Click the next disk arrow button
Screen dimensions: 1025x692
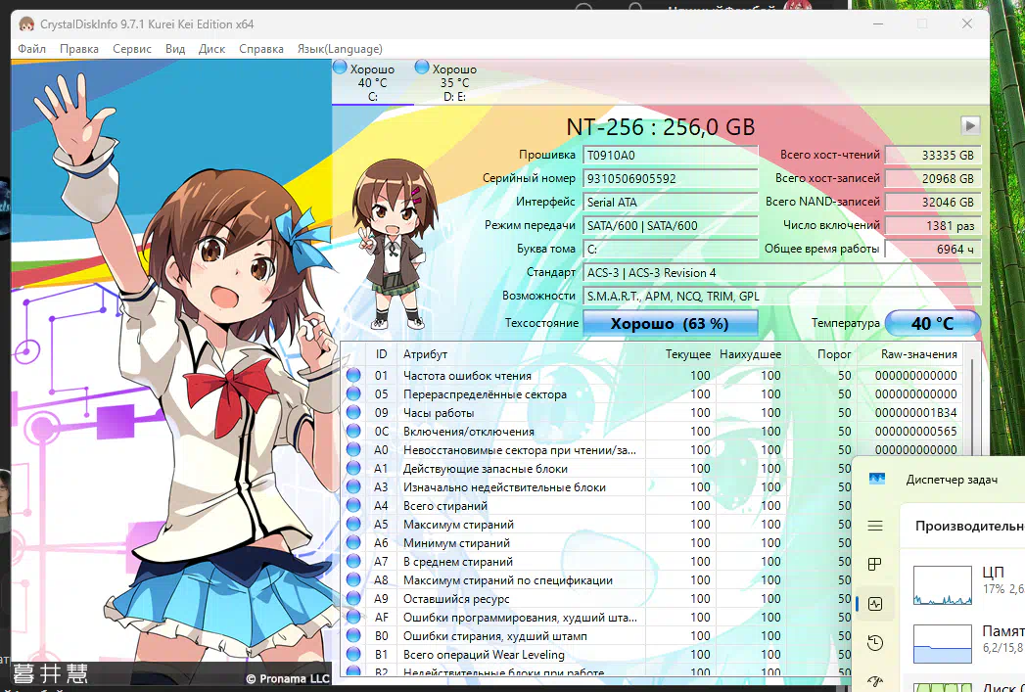click(970, 125)
